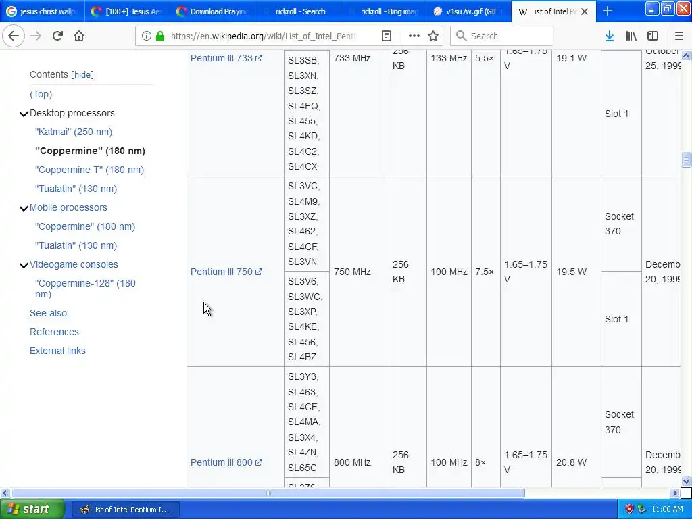Click the browser Search box
The width and height of the screenshot is (692, 519).
(502, 36)
